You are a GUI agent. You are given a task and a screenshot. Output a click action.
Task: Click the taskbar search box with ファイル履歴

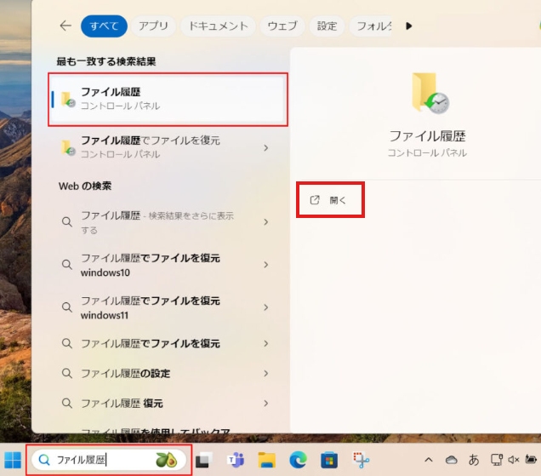tap(109, 460)
